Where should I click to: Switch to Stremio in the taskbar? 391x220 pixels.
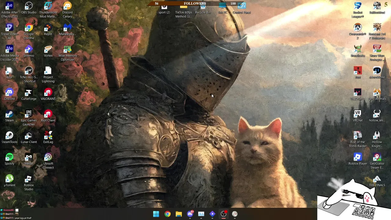[x=212, y=214]
